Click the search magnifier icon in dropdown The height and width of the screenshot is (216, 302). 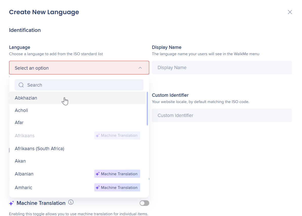click(21, 85)
